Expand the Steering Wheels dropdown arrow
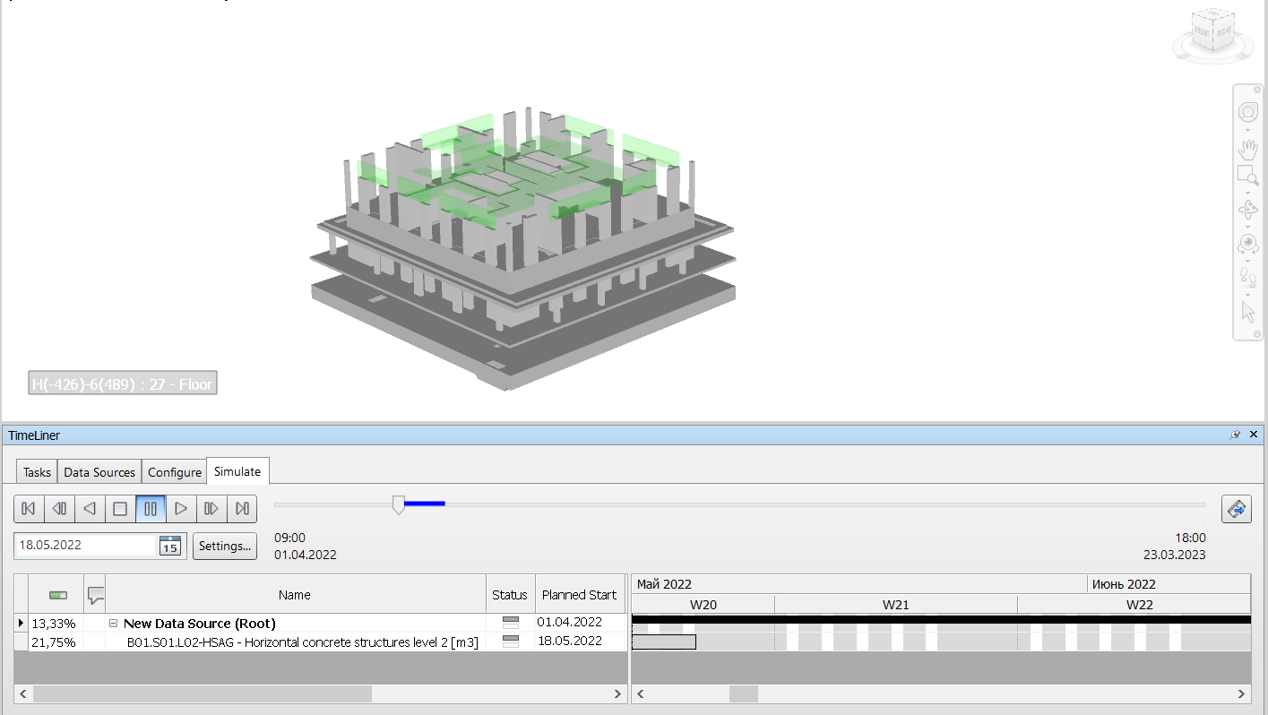The width and height of the screenshot is (1268, 715). tap(1248, 130)
